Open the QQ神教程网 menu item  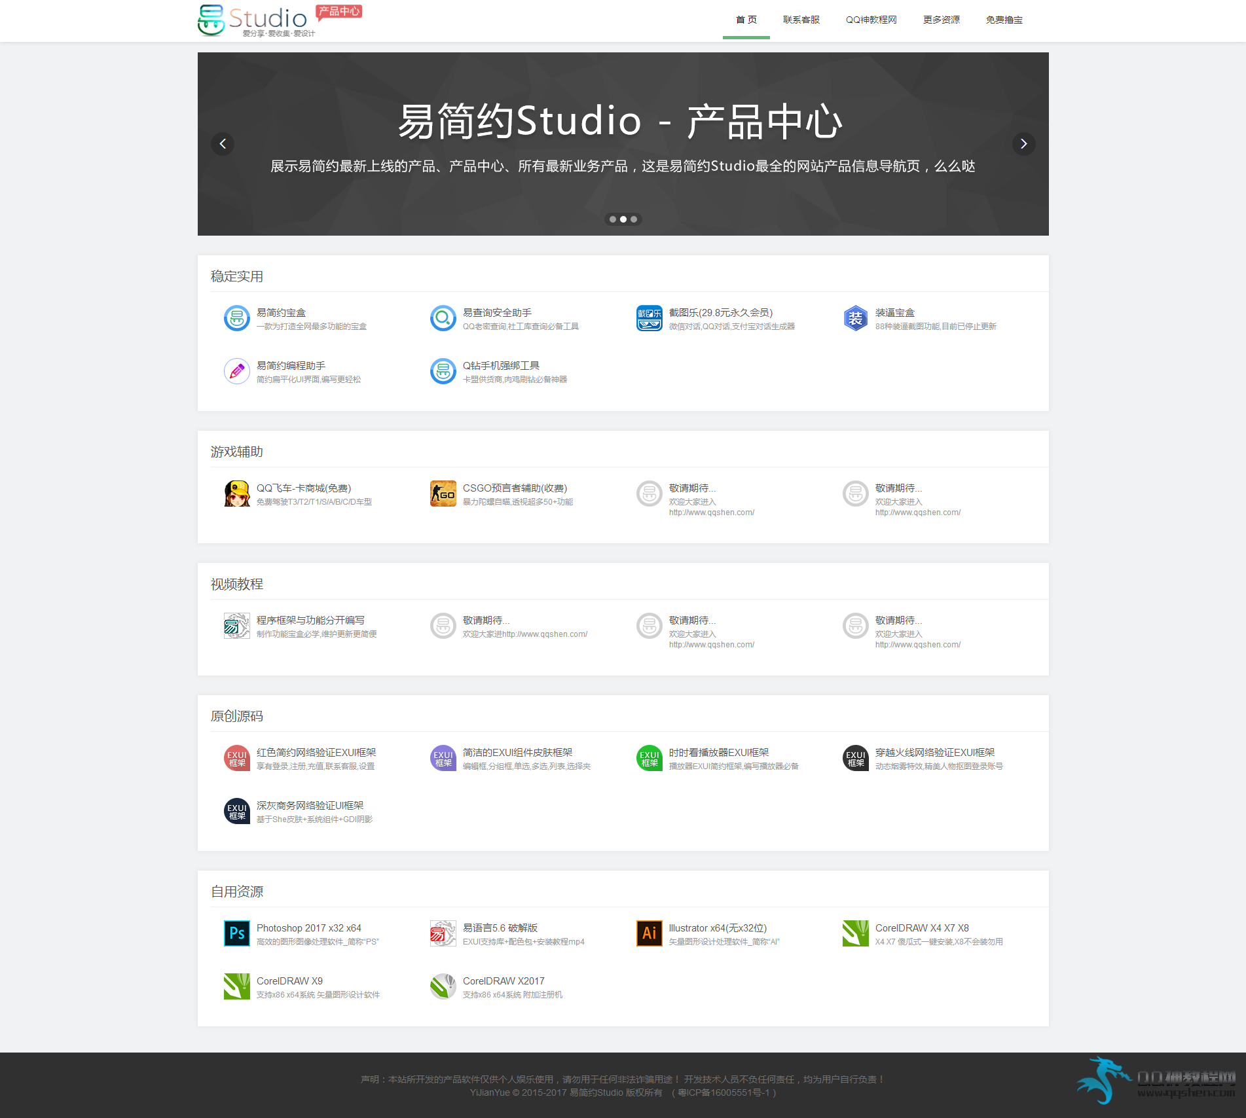point(871,20)
